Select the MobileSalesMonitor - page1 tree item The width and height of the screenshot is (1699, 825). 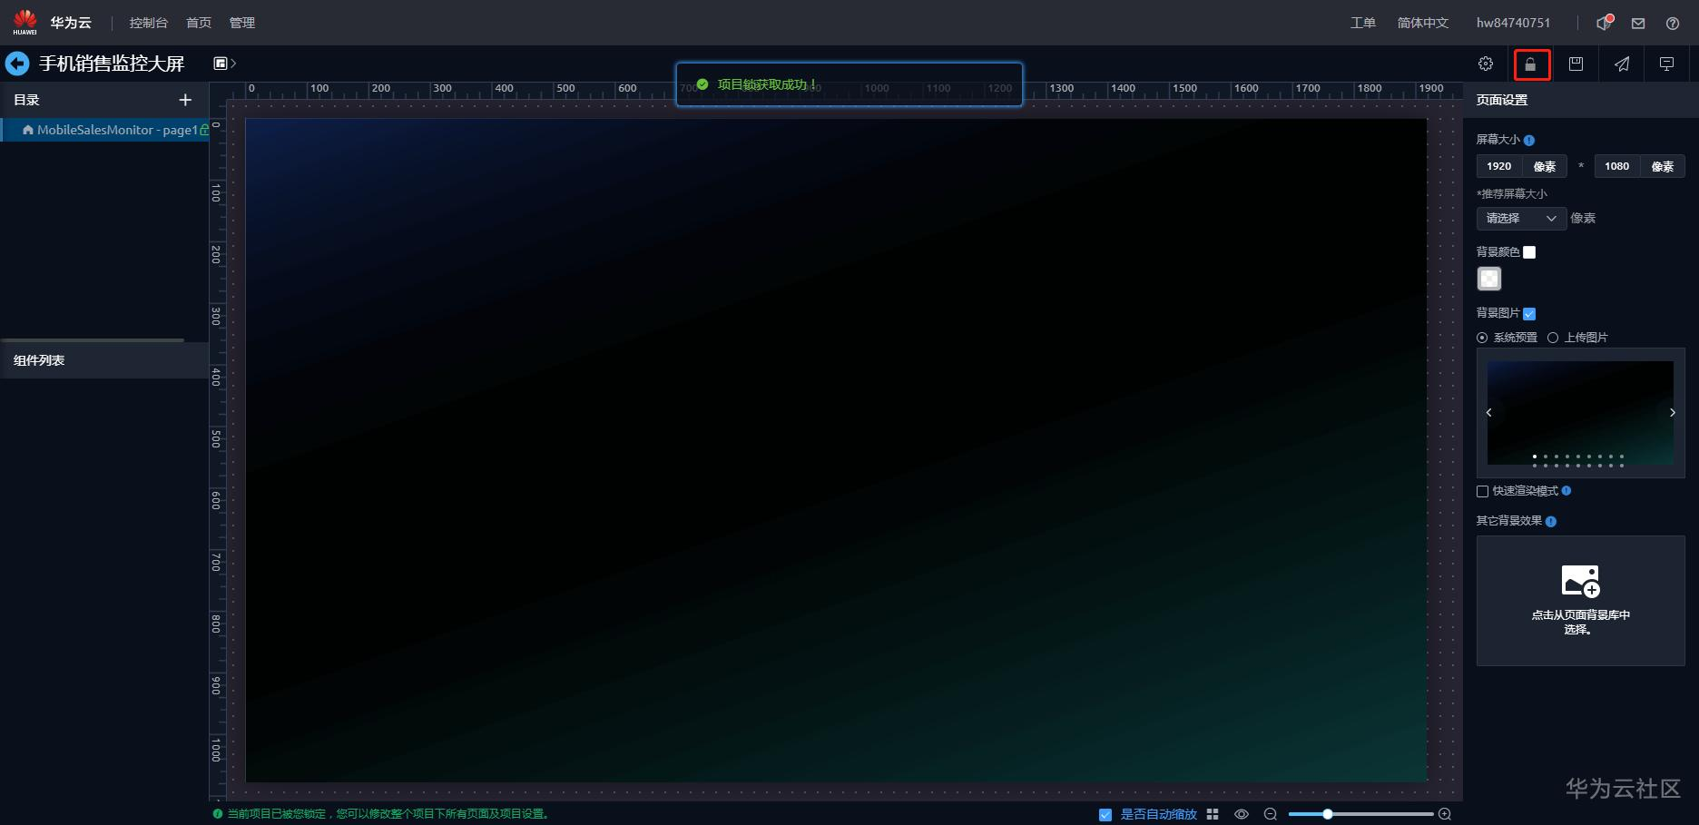104,130
